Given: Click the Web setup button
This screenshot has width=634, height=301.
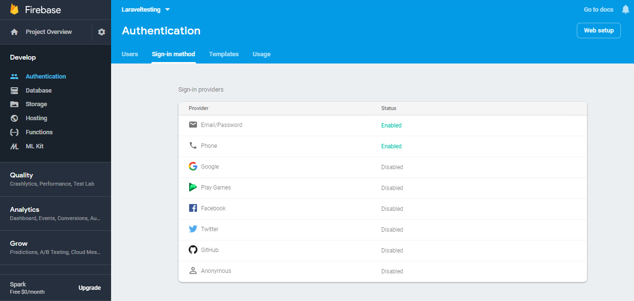Looking at the screenshot, I should [599, 31].
